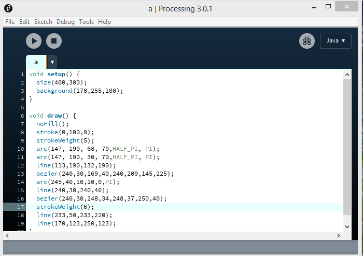Click the horizontal scrollbar left arrow
This screenshot has height=256, width=363.
coord(7,235)
